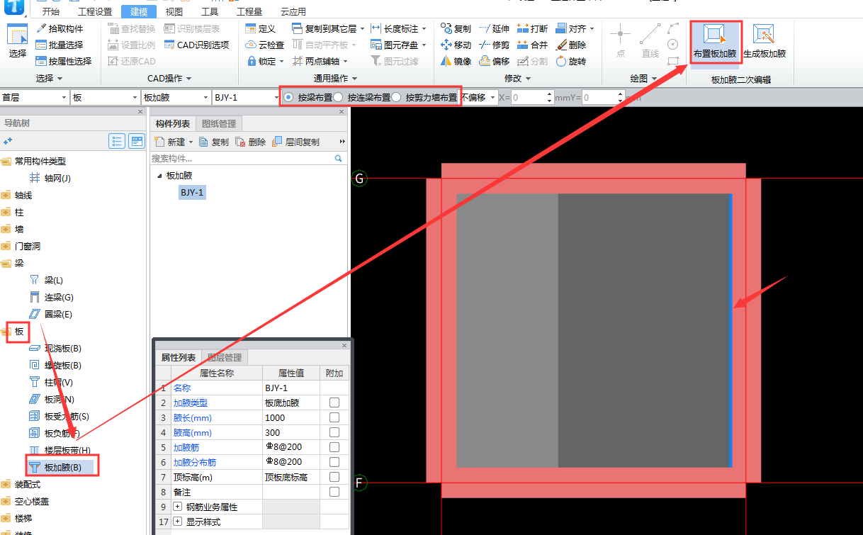This screenshot has height=535, width=863.
Task: Click the search magnifier in component list
Action: [x=339, y=158]
